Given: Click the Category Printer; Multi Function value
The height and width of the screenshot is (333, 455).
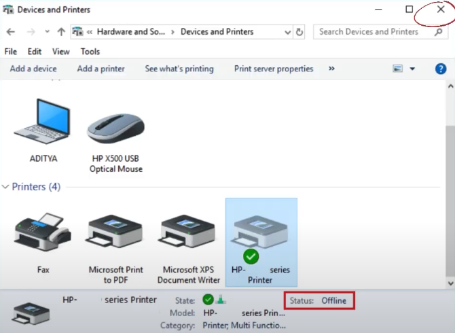Looking at the screenshot, I should pyautogui.click(x=244, y=326).
